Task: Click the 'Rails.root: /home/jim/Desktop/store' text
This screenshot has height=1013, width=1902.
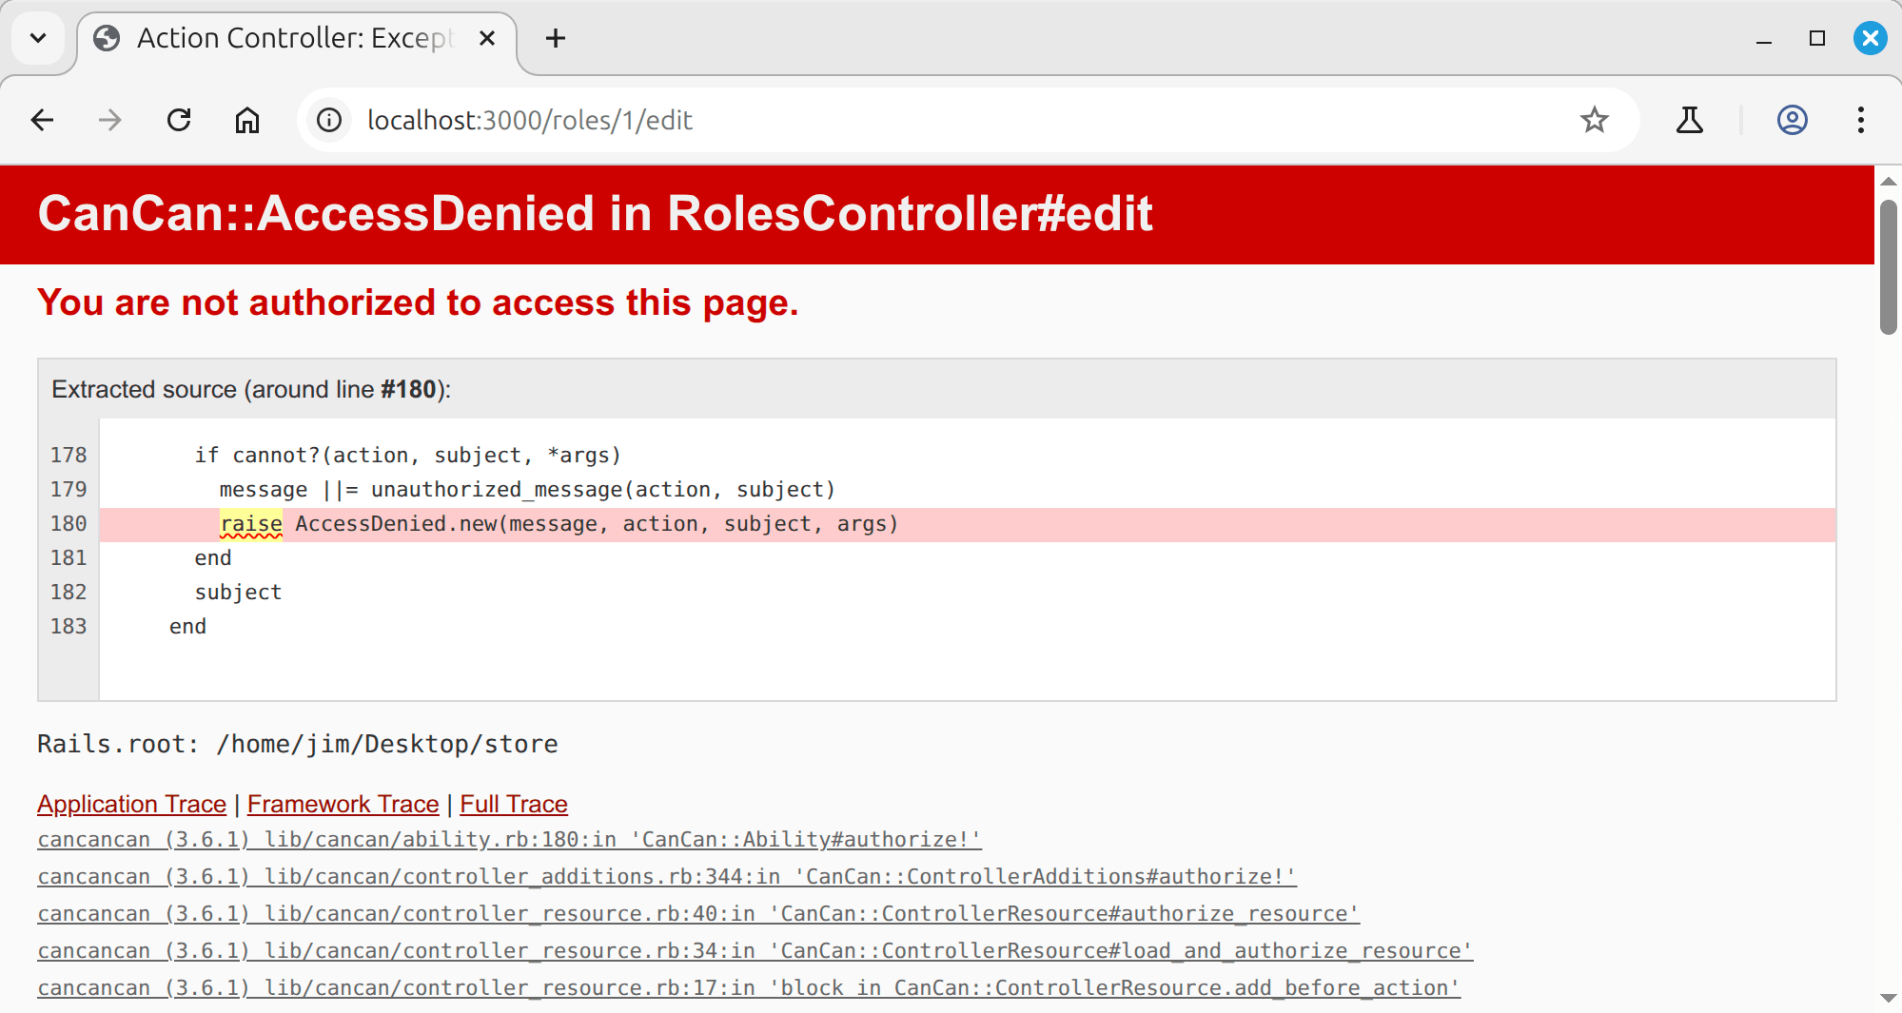Action: coord(298,744)
